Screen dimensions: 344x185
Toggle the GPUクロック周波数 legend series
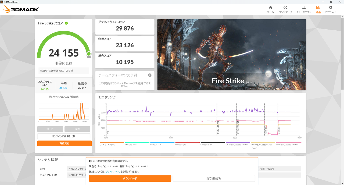point(288,144)
